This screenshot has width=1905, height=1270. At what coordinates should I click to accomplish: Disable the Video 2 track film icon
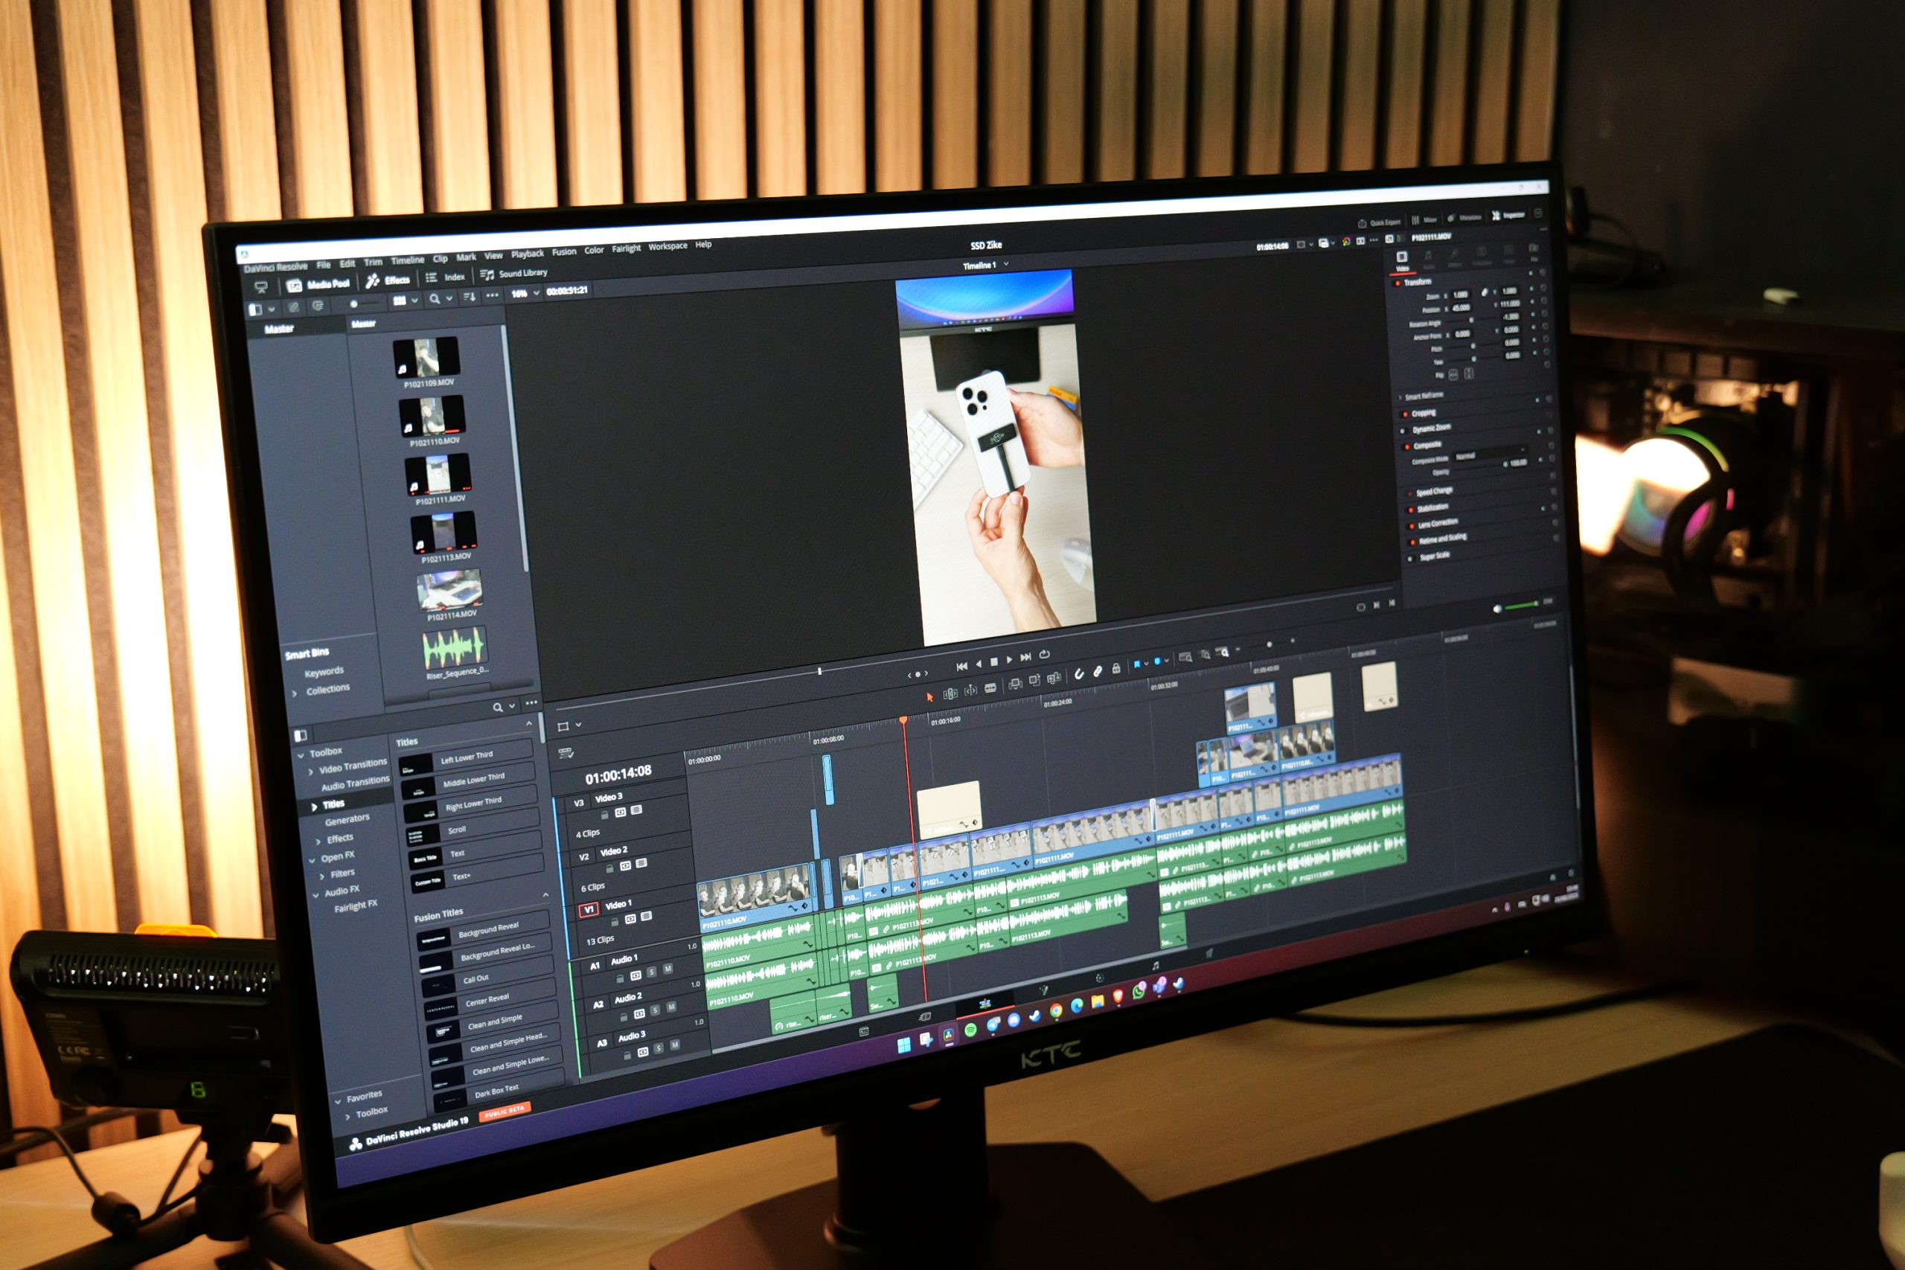click(x=641, y=863)
